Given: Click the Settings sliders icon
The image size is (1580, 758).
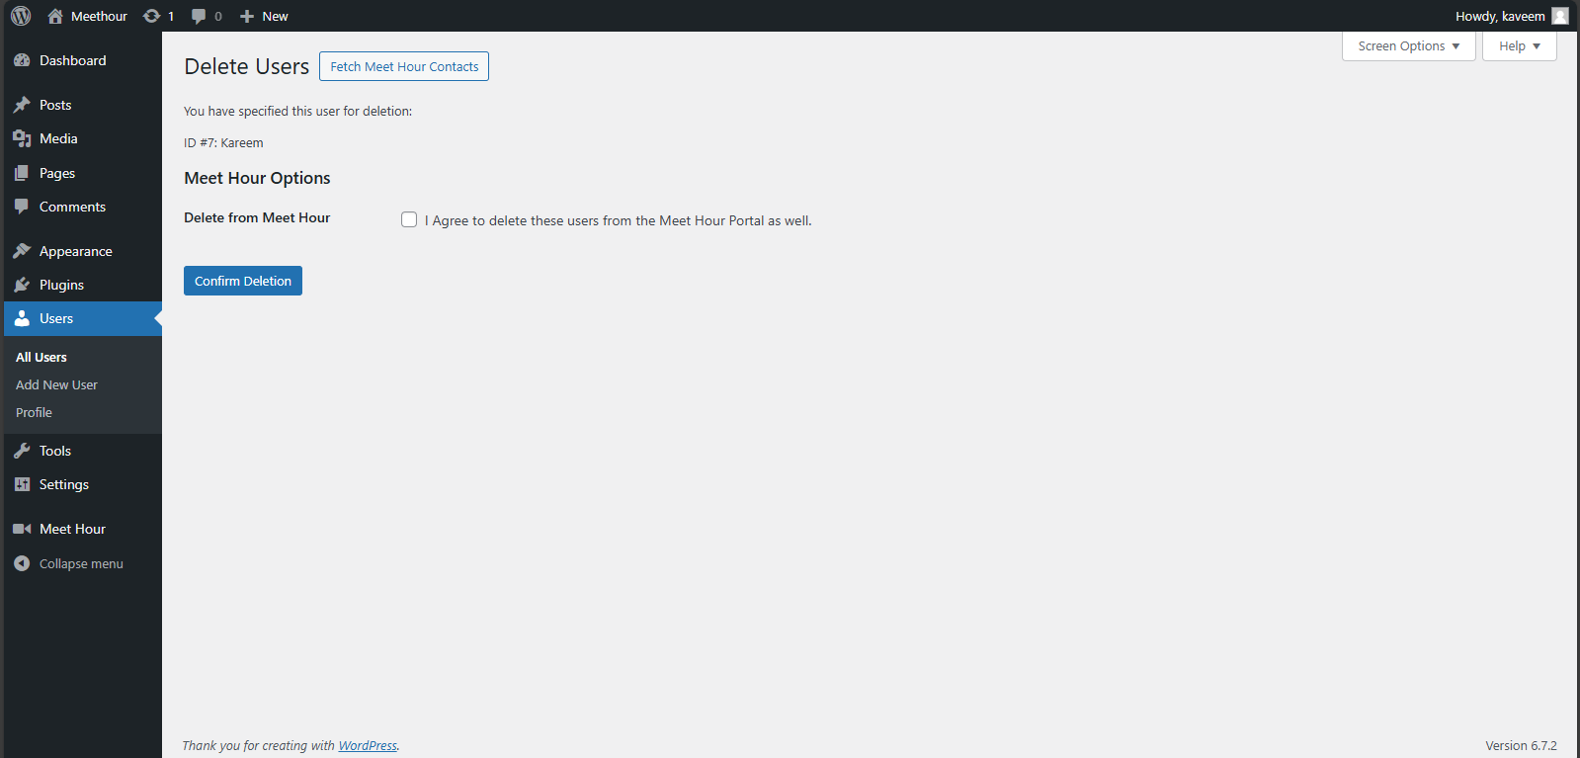Looking at the screenshot, I should tap(22, 484).
